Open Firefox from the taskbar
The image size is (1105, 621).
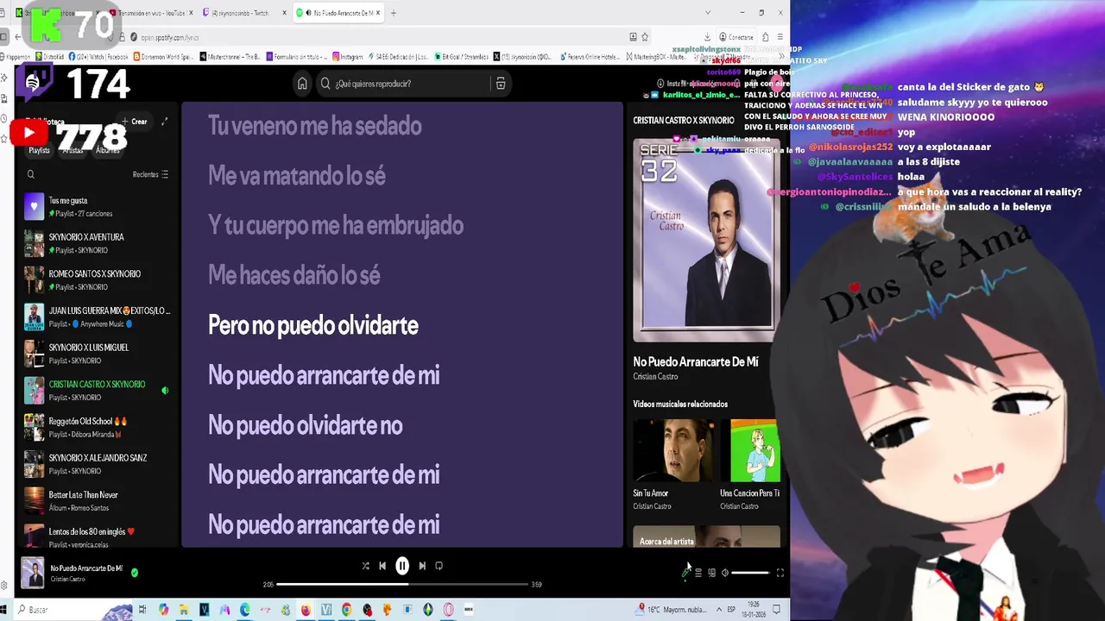306,610
